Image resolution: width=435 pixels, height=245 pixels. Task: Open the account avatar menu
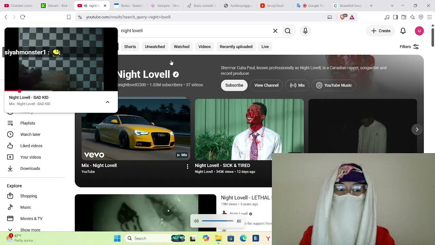pos(419,31)
